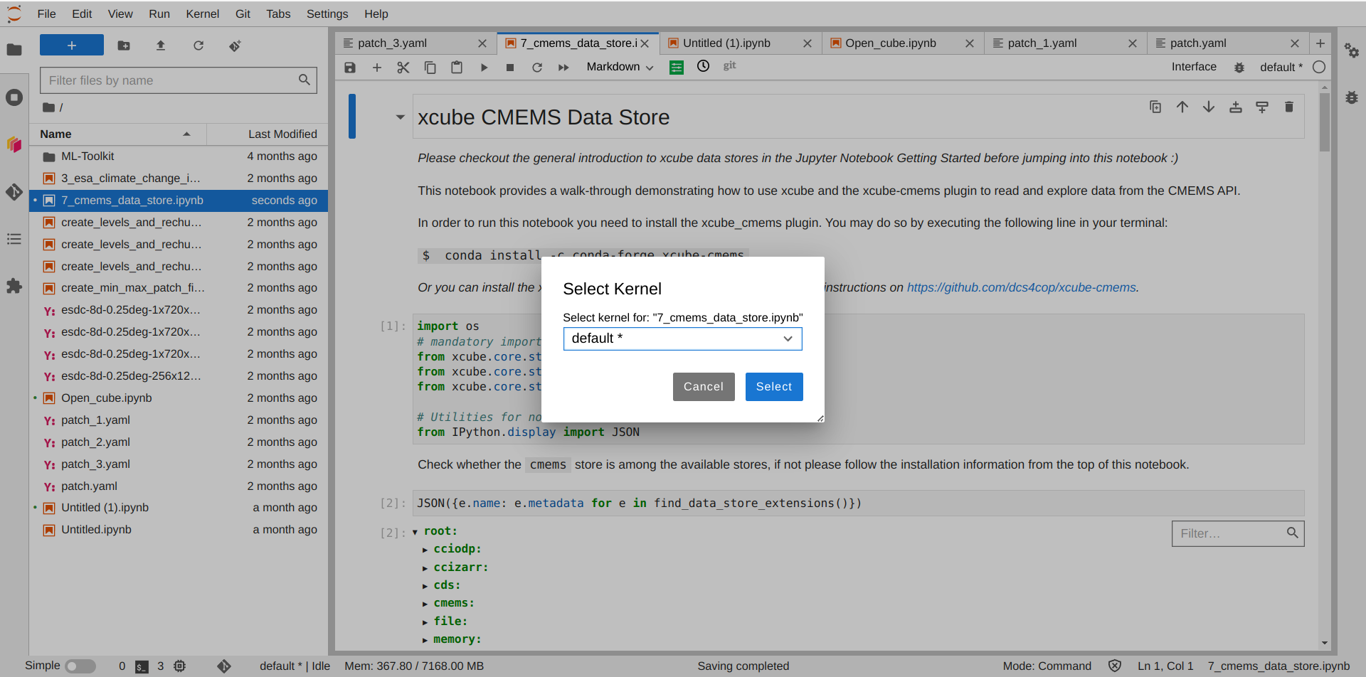
Task: Open the Git menu
Action: pos(243,14)
